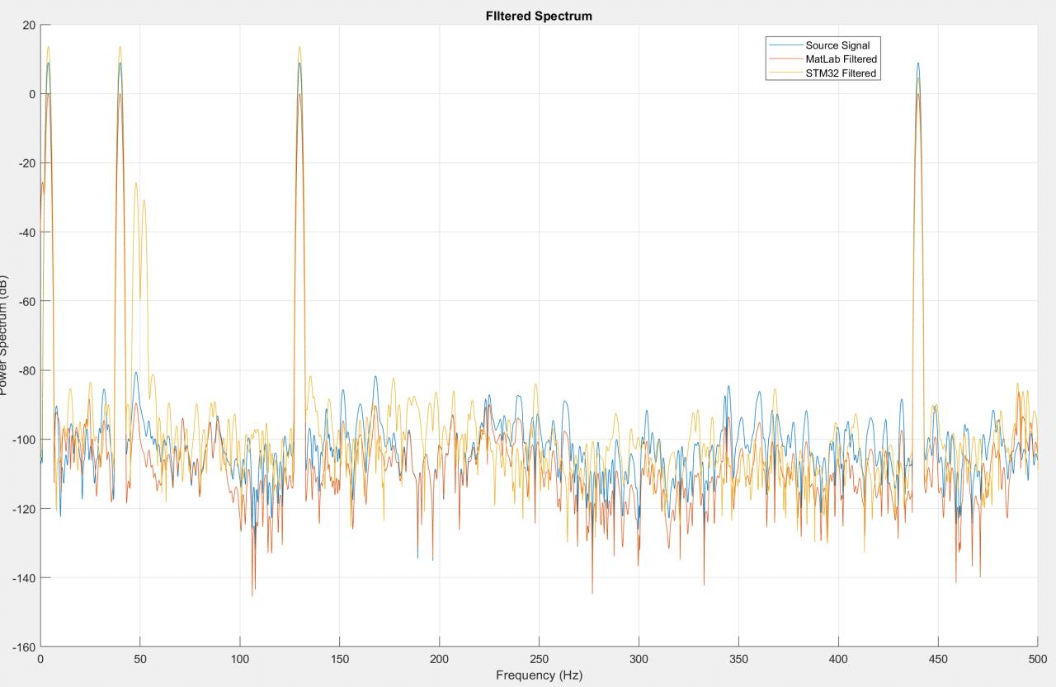Click the yellow STM32 spurious peak near 50 Hz
The height and width of the screenshot is (687, 1056).
coord(136,184)
